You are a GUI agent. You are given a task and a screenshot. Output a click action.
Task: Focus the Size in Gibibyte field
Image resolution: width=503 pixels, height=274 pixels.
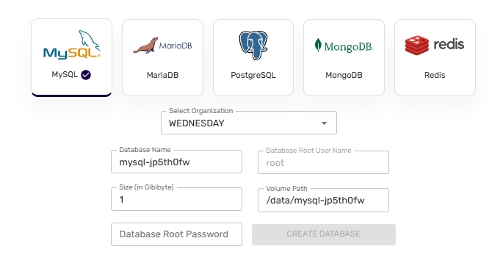click(x=176, y=199)
